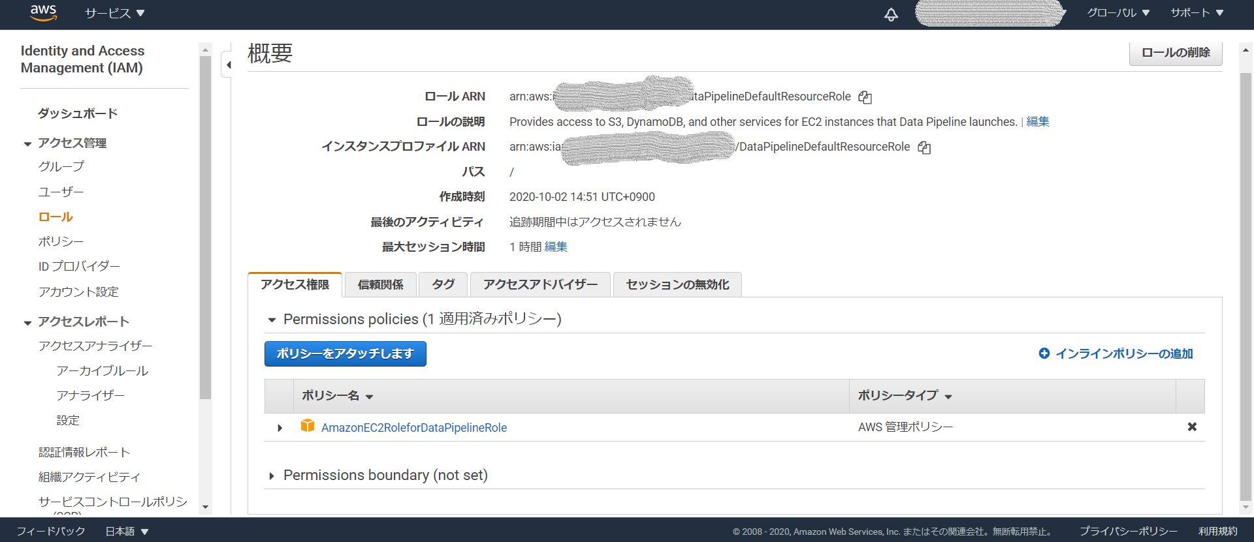Click the main page scrollbar down arrow
The image size is (1254, 542).
(x=1246, y=507)
